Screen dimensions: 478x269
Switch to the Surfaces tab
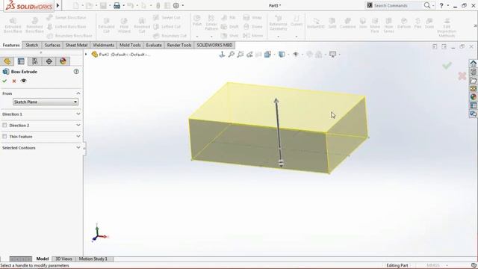(x=52, y=45)
